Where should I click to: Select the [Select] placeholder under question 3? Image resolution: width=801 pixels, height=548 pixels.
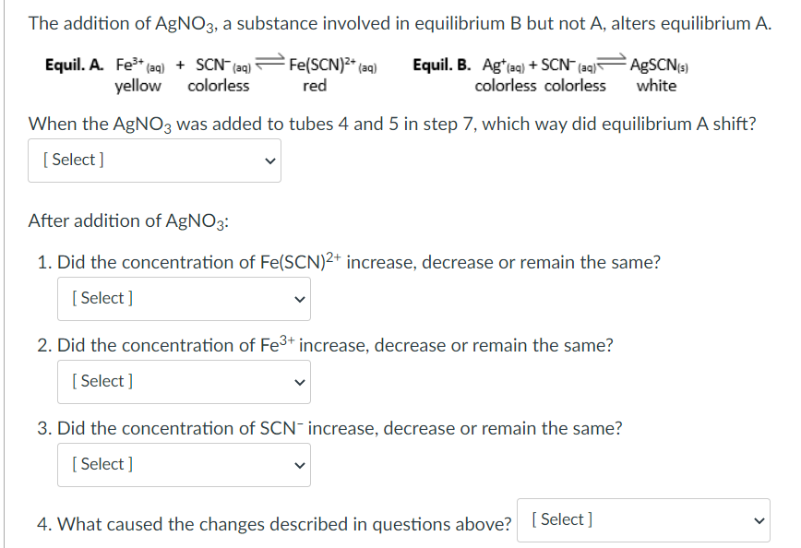(102, 464)
